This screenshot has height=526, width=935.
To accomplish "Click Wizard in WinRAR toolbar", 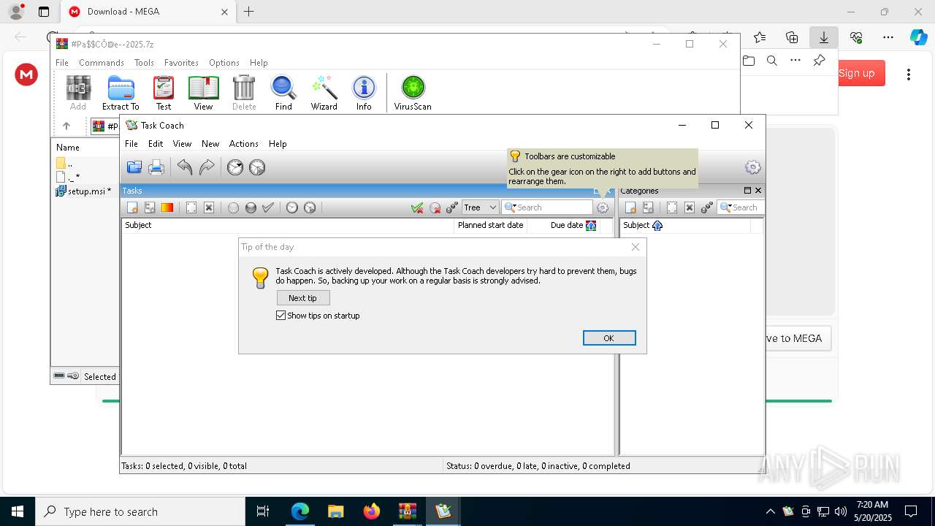I will click(324, 93).
